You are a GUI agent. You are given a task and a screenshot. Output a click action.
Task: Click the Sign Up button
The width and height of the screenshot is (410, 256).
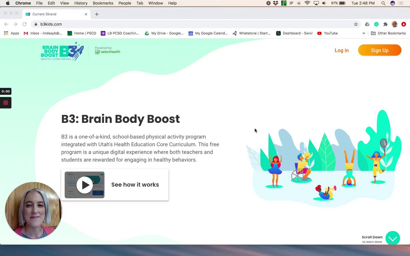click(380, 50)
